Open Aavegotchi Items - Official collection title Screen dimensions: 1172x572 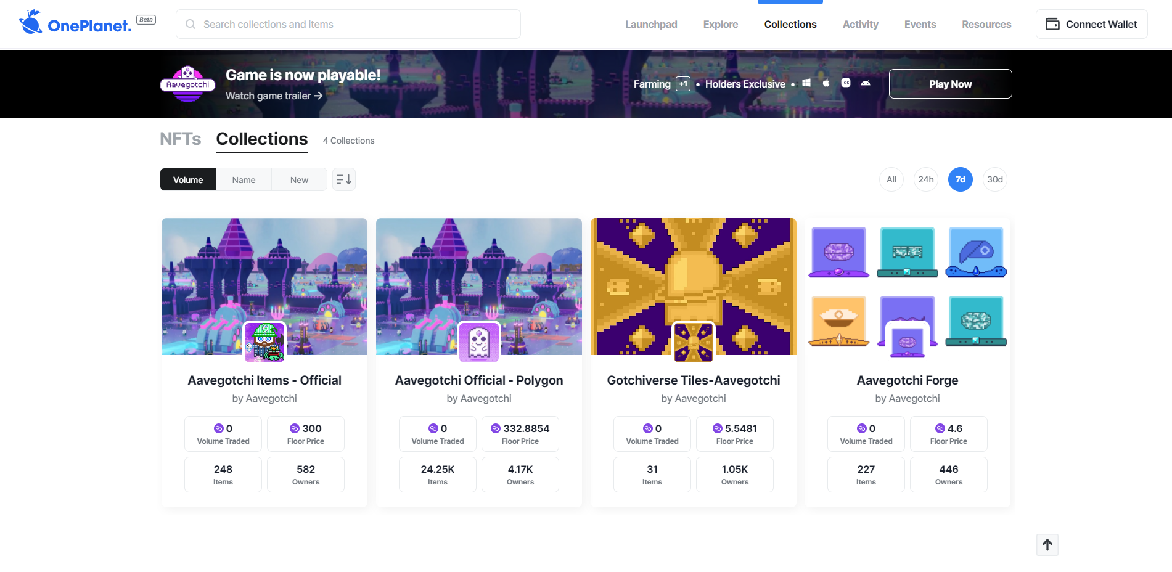(x=264, y=380)
